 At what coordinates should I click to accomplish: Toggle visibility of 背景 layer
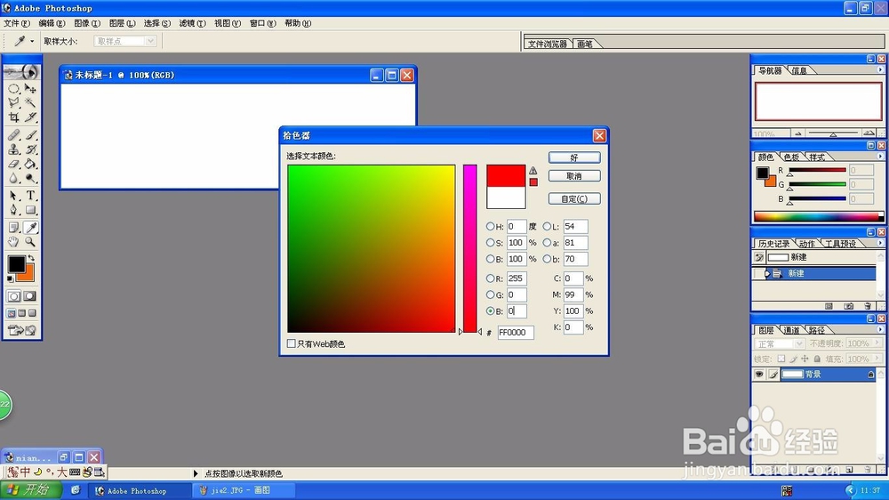[758, 374]
